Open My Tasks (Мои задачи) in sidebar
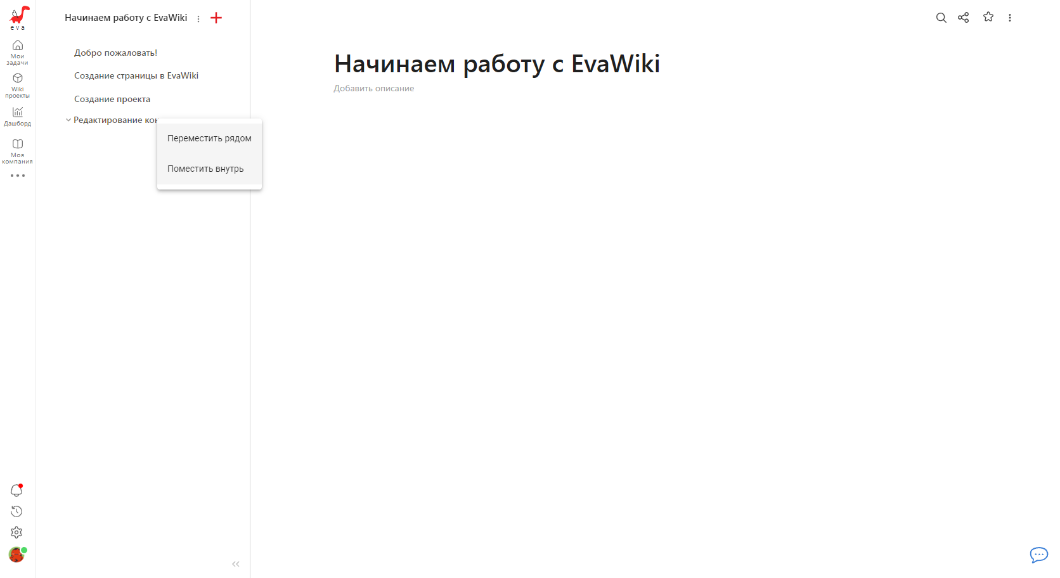 [17, 52]
